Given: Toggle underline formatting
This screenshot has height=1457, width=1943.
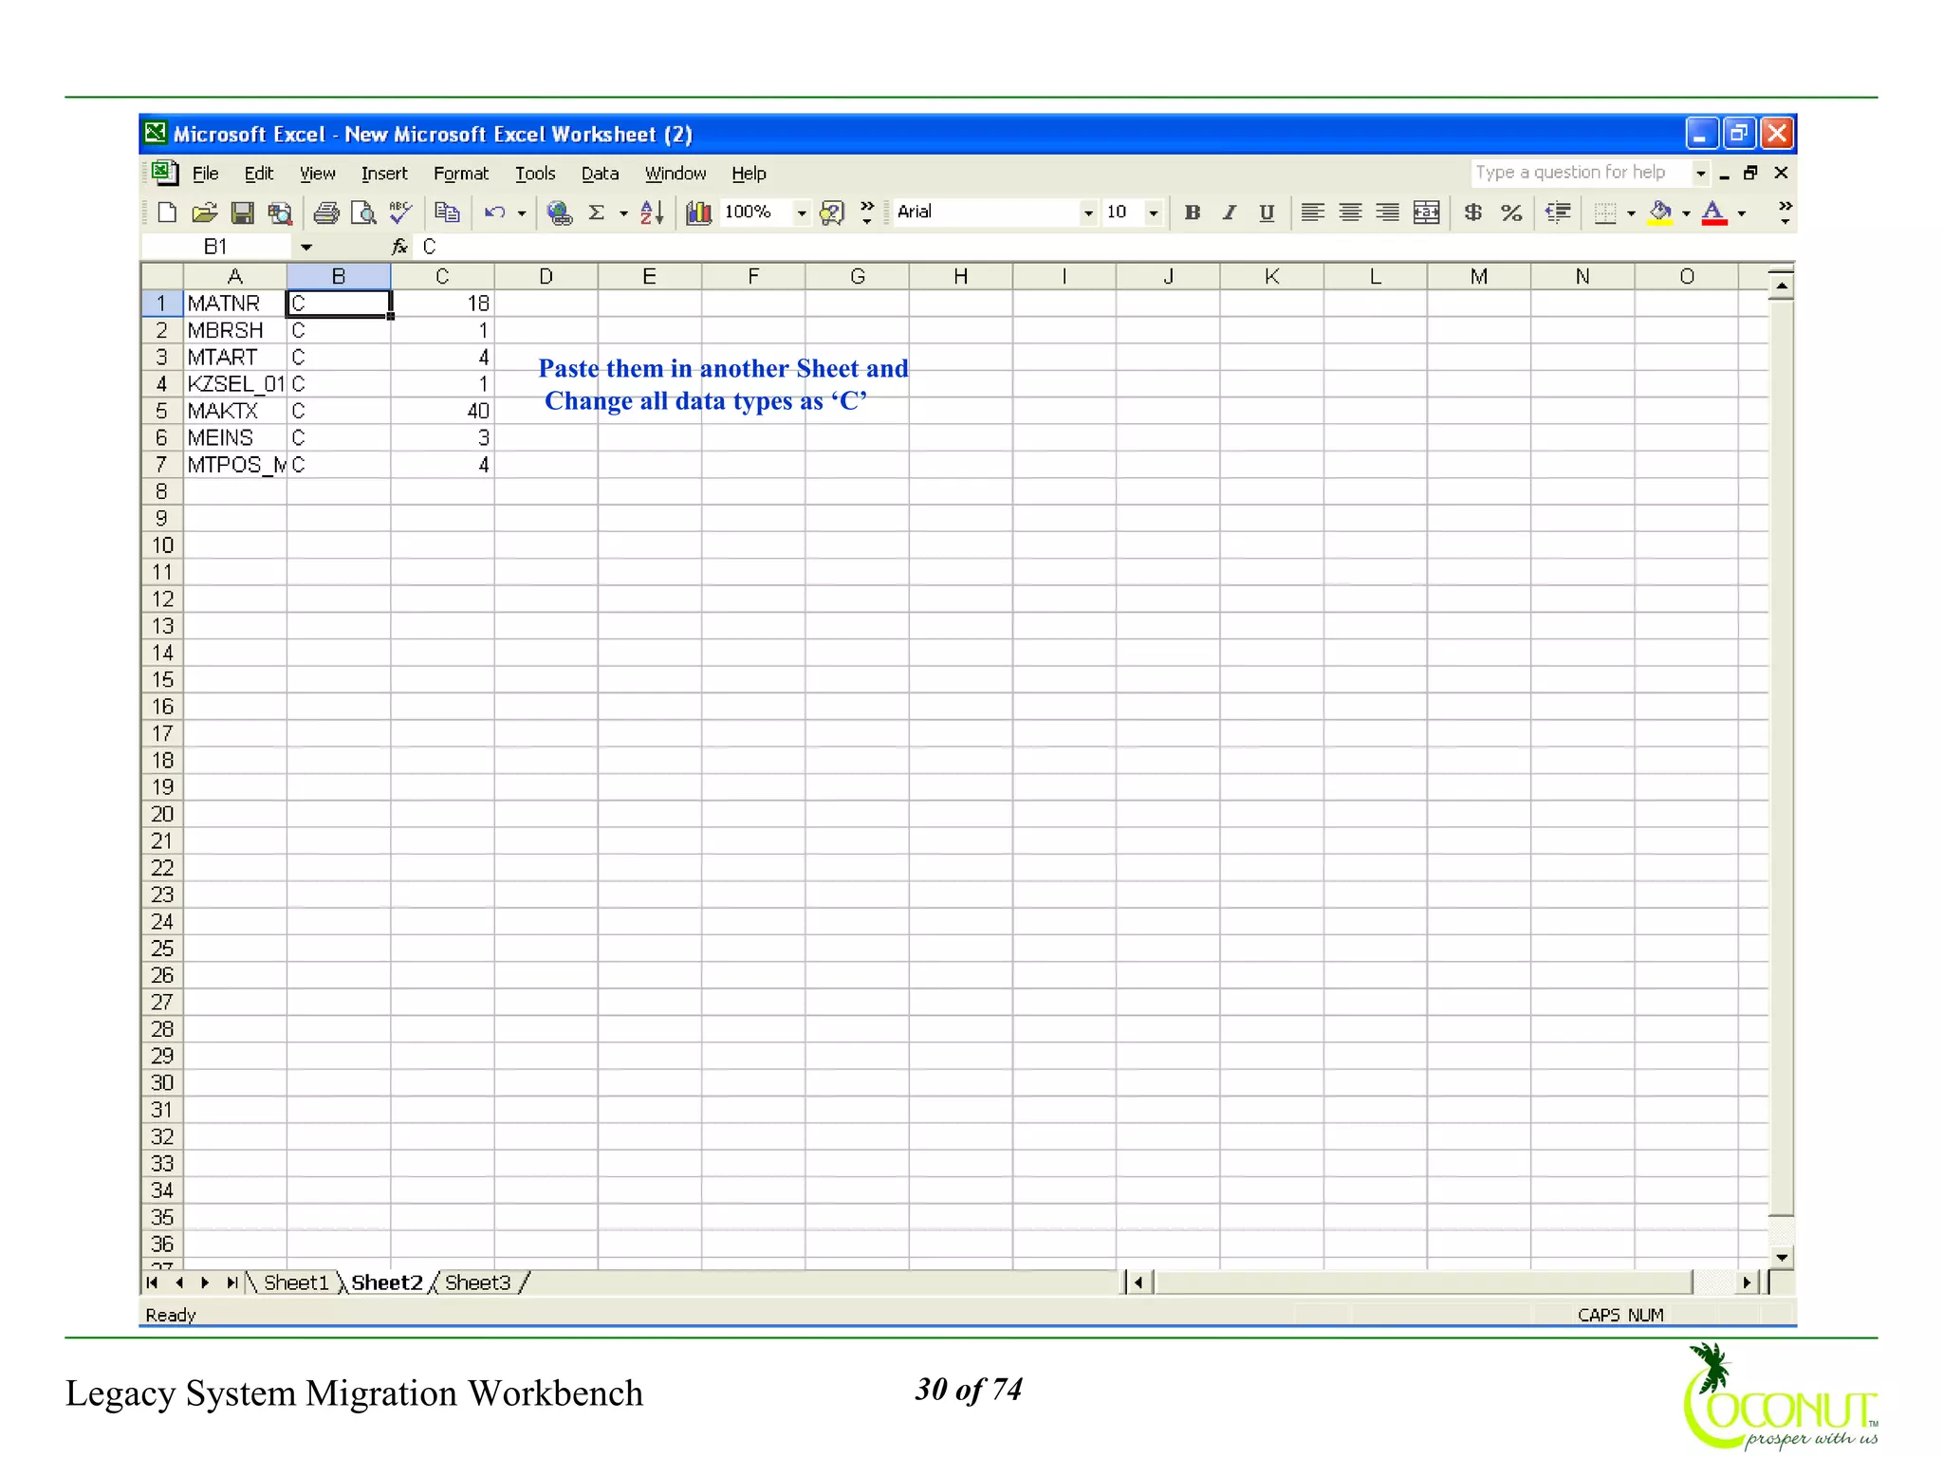Looking at the screenshot, I should (x=1267, y=212).
